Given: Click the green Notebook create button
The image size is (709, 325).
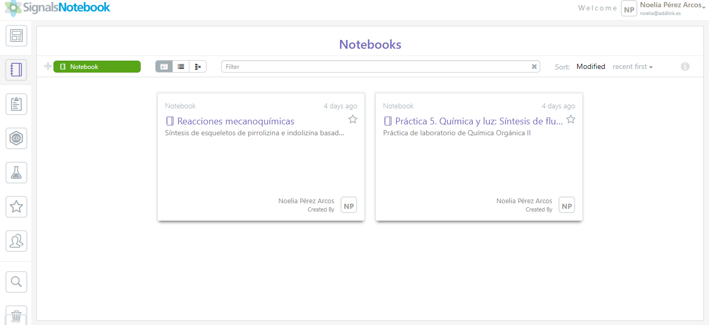Looking at the screenshot, I should [97, 66].
